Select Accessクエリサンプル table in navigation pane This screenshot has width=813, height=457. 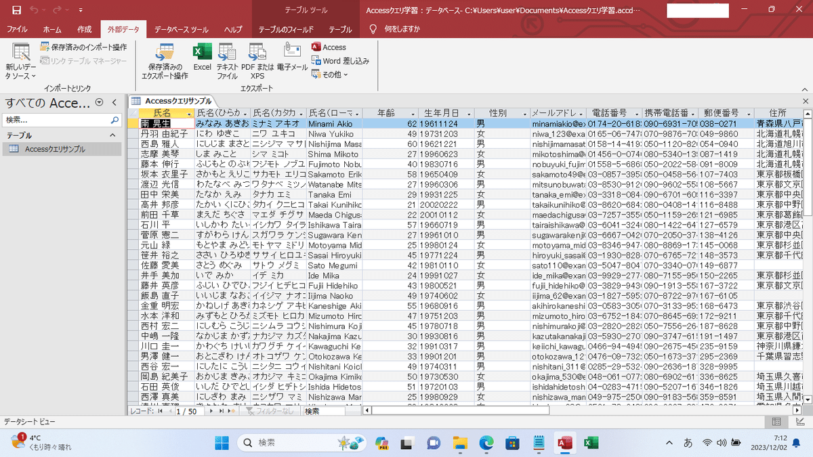[x=61, y=149]
